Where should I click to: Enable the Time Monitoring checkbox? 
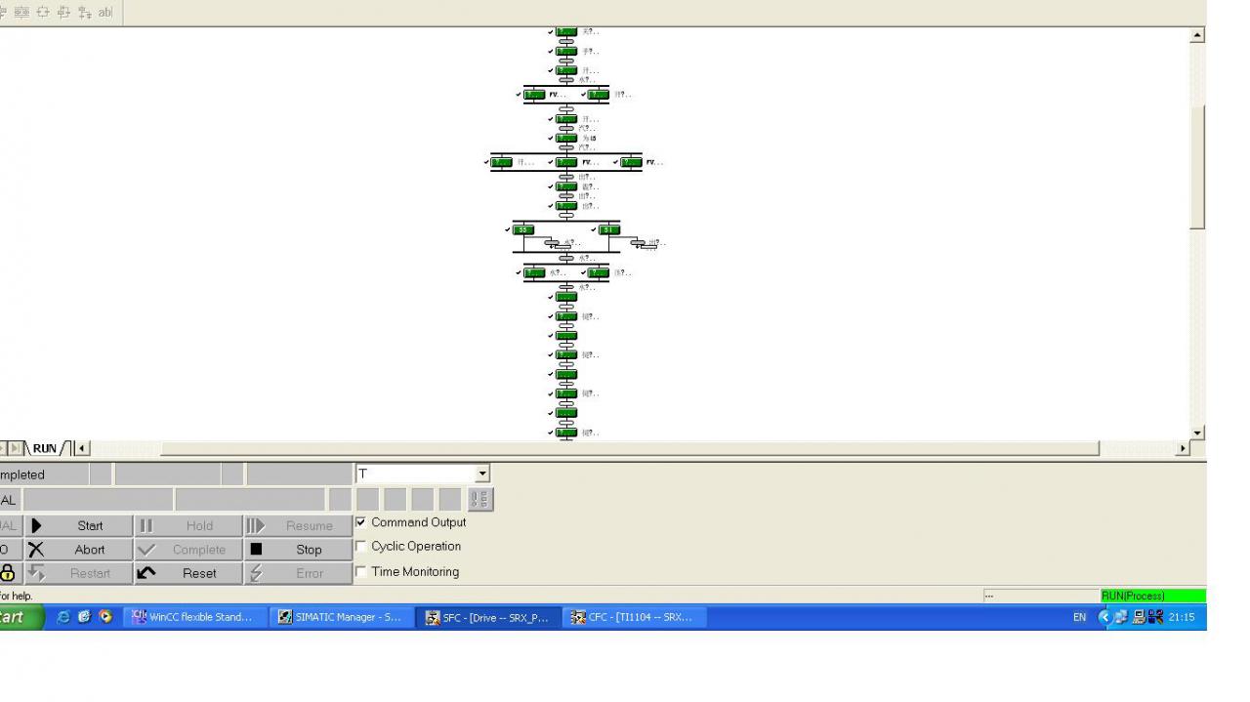point(361,572)
